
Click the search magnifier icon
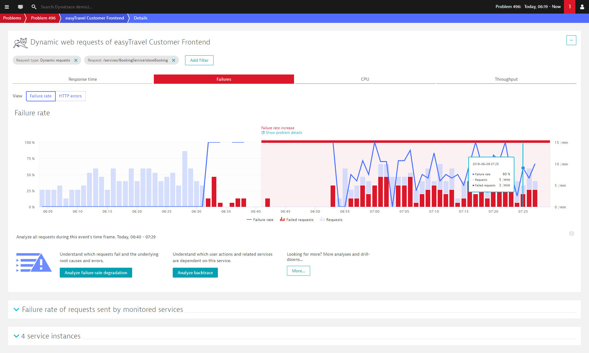(x=34, y=7)
